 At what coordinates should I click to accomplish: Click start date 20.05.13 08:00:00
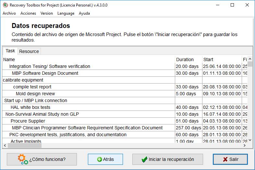point(222,128)
